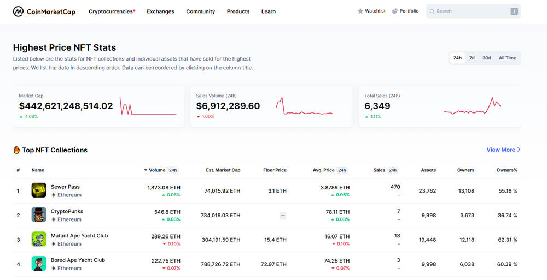Viewport: 547px width, 280px height.
Task: Open the Learn navigation link
Action: [269, 11]
